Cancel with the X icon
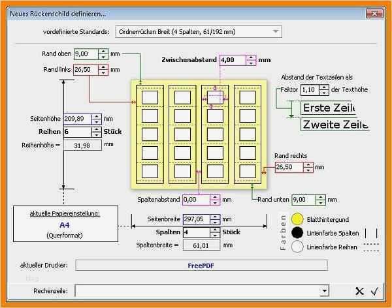 pyautogui.click(x=359, y=291)
